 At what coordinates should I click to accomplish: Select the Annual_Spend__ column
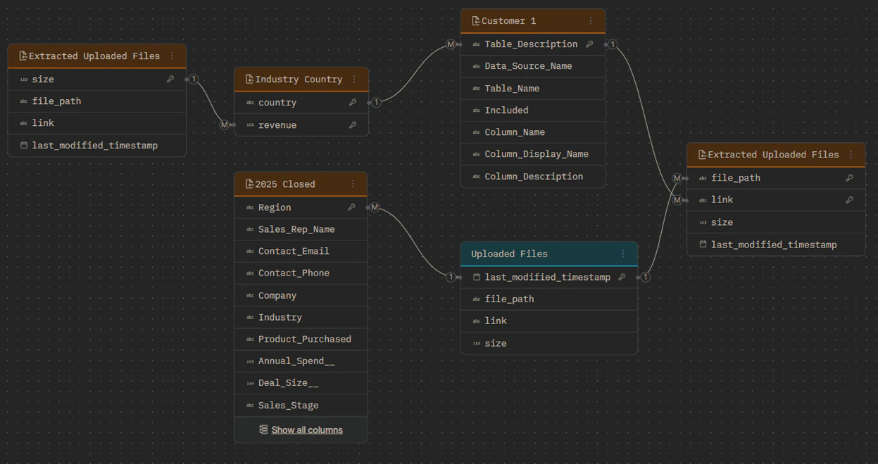click(x=301, y=361)
